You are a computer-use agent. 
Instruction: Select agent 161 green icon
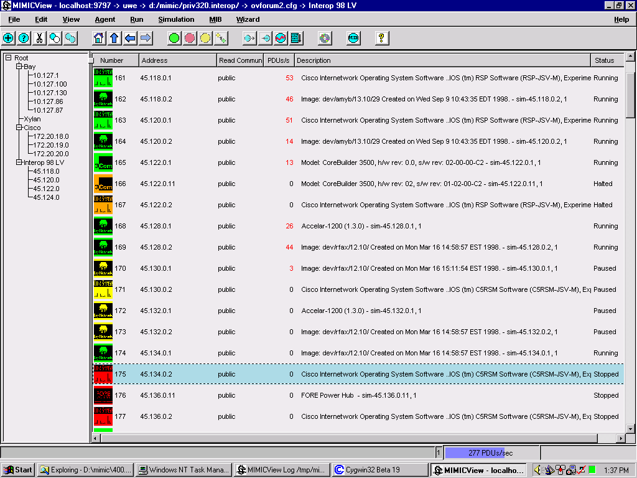click(103, 78)
